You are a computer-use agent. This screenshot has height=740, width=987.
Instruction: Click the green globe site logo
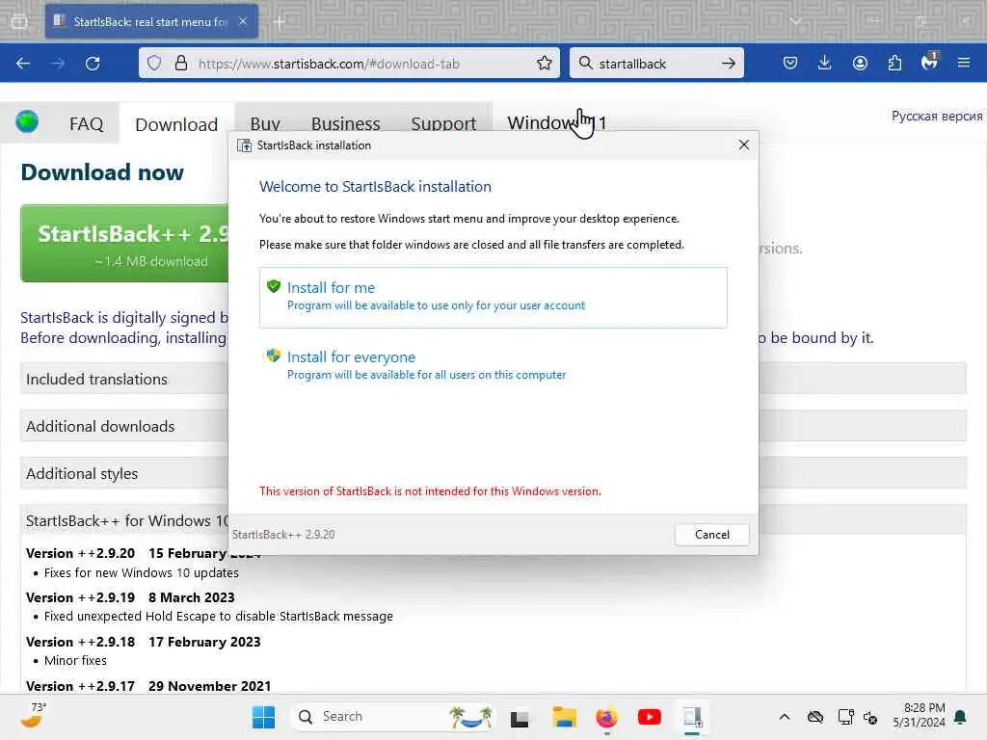tap(27, 121)
